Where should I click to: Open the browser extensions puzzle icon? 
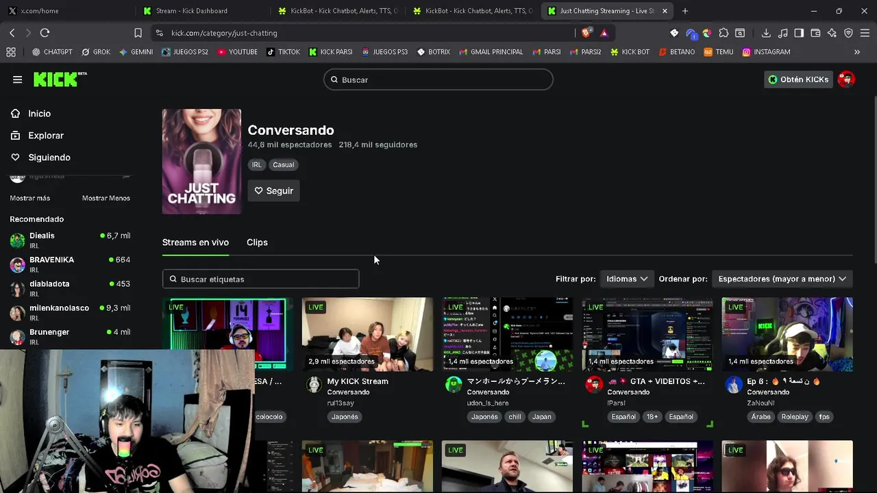(x=724, y=33)
